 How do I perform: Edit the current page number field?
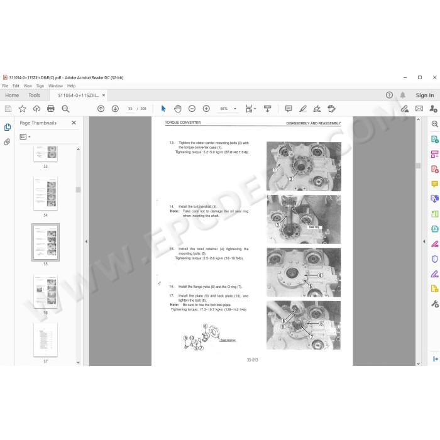coord(130,109)
